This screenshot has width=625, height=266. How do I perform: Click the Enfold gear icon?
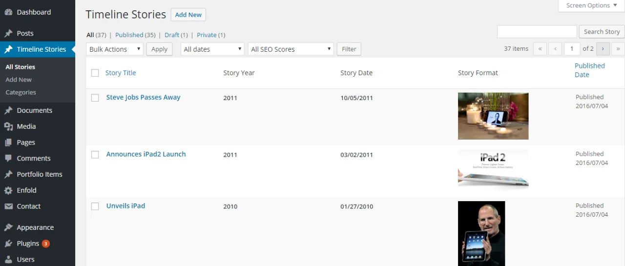coord(8,190)
